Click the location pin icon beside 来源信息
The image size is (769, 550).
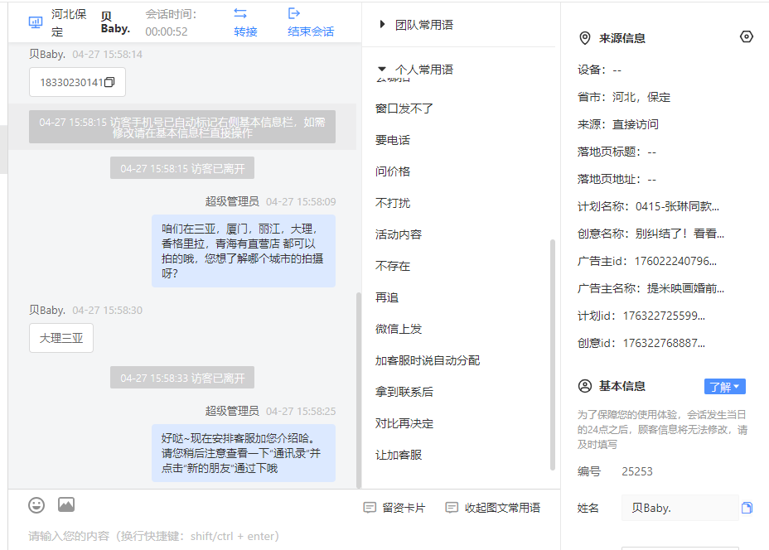[x=584, y=38]
